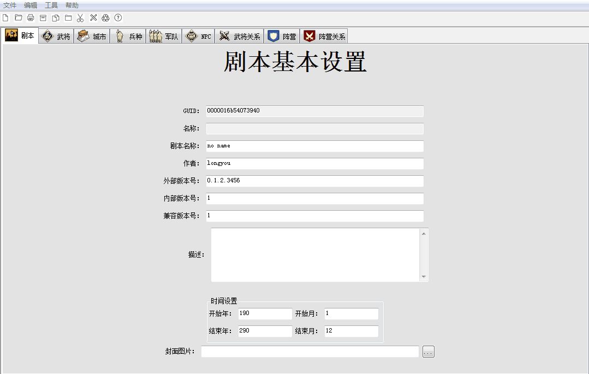Click the 封面图片: label
The height and width of the screenshot is (374, 589).
[x=180, y=352]
